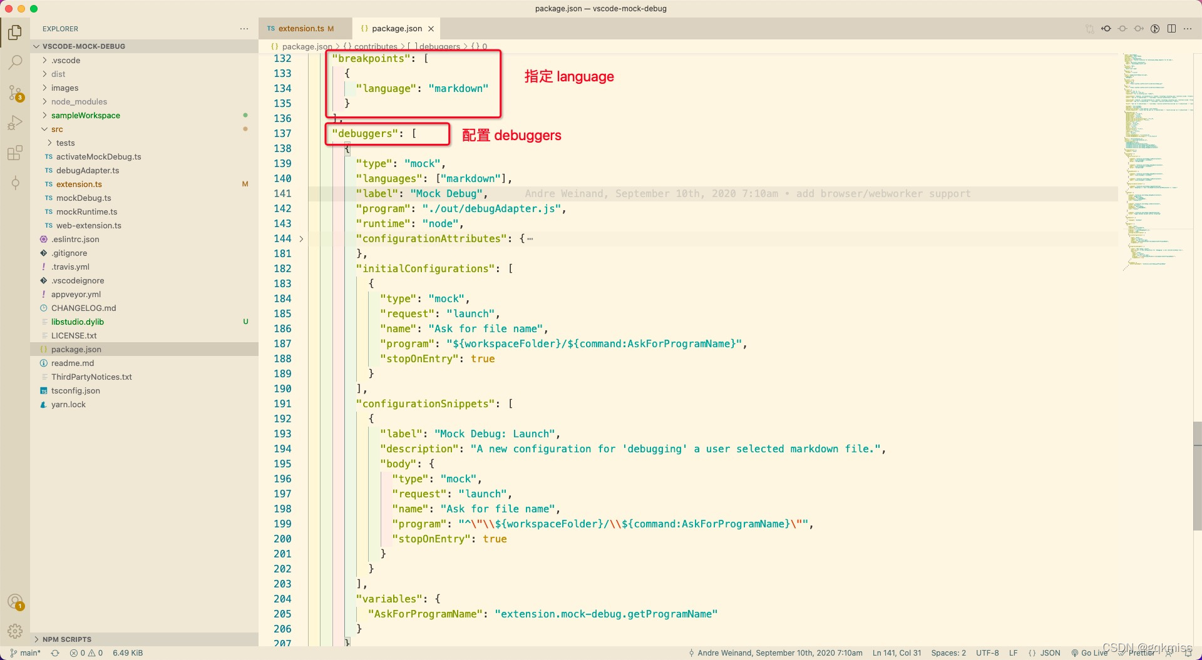Select the package.json editor tab
1202x660 pixels.
pyautogui.click(x=396, y=29)
